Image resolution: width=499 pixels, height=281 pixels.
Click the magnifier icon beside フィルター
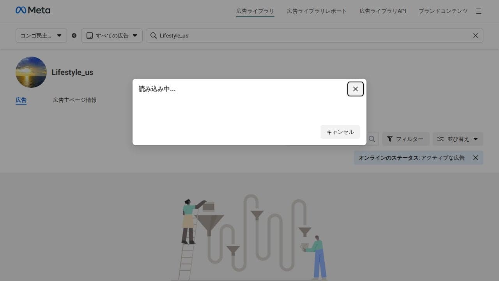pos(372,139)
